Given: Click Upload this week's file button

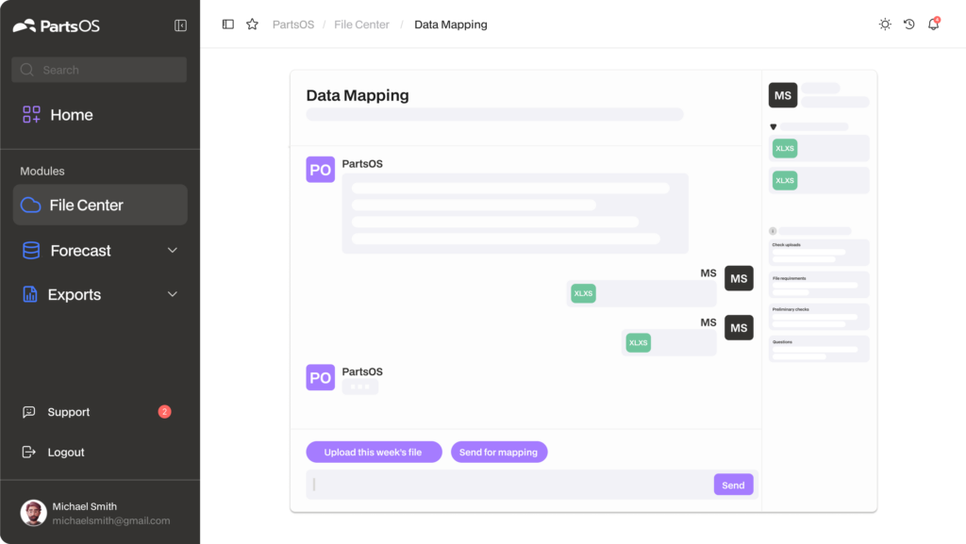Looking at the screenshot, I should click(374, 452).
